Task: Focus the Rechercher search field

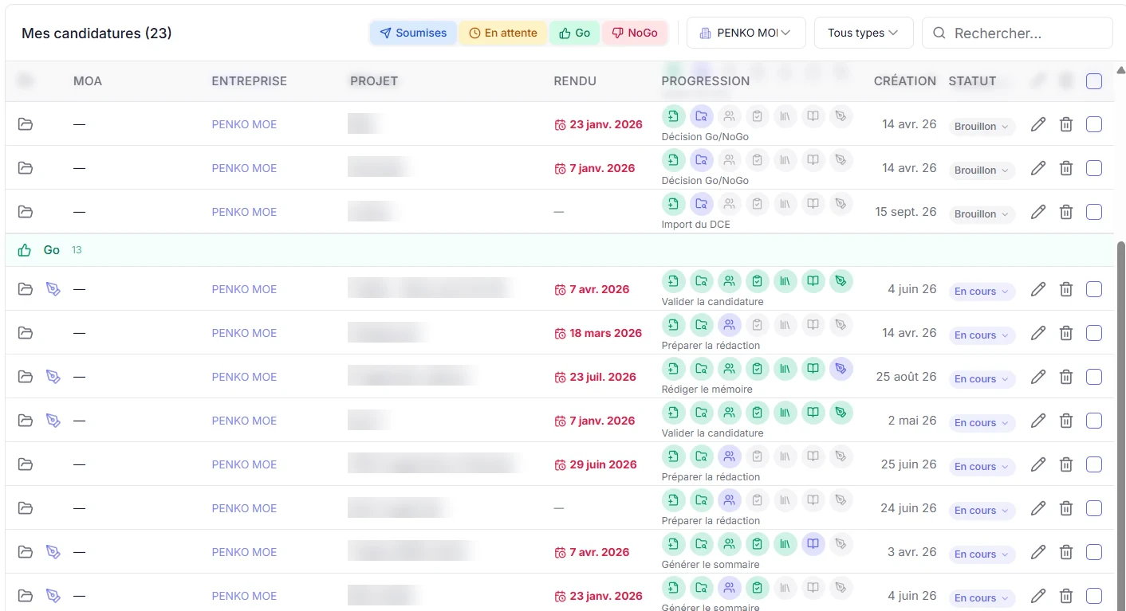Action: pos(1018,33)
